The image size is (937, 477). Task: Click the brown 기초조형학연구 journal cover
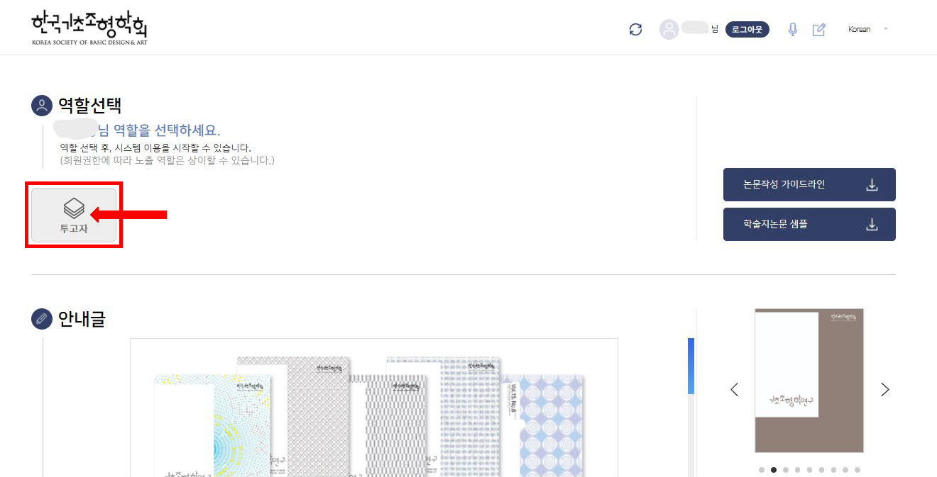tap(809, 381)
